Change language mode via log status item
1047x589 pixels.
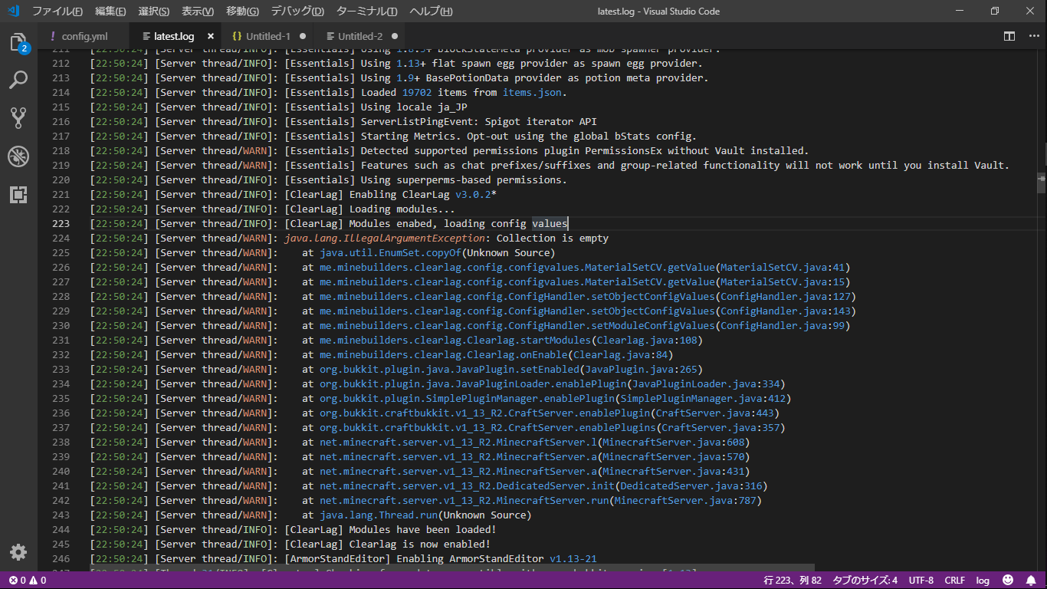click(x=983, y=581)
